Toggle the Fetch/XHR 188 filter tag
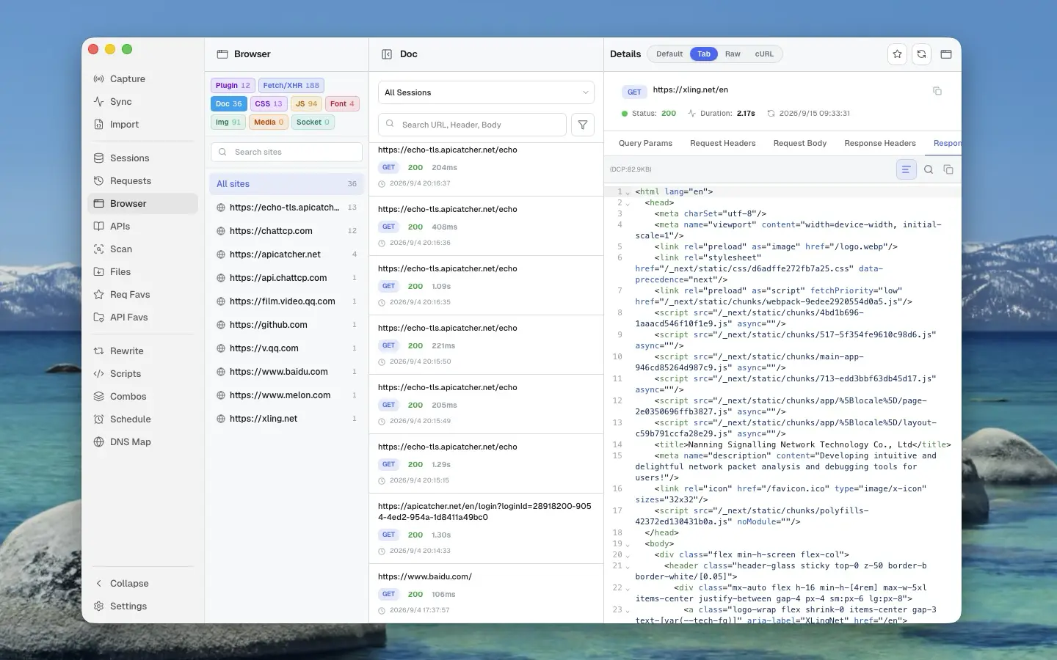Viewport: 1057px width, 660px height. click(x=291, y=86)
